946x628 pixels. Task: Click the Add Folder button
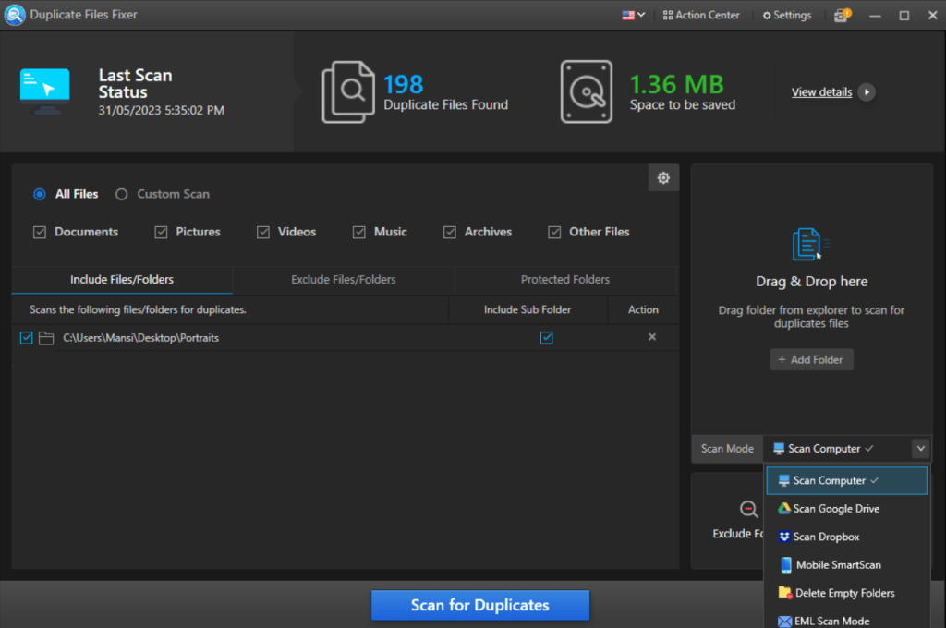(x=811, y=359)
